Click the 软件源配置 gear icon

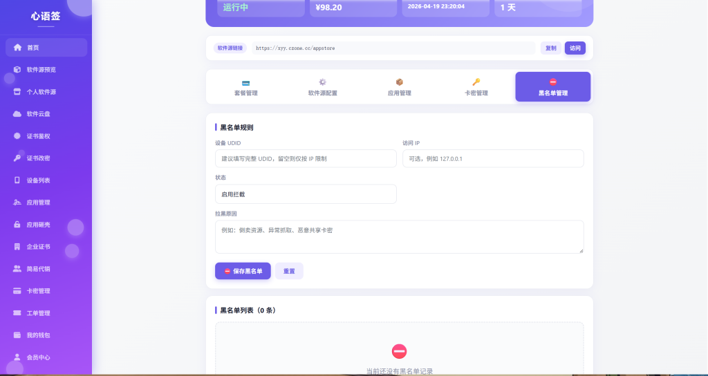pos(322,82)
